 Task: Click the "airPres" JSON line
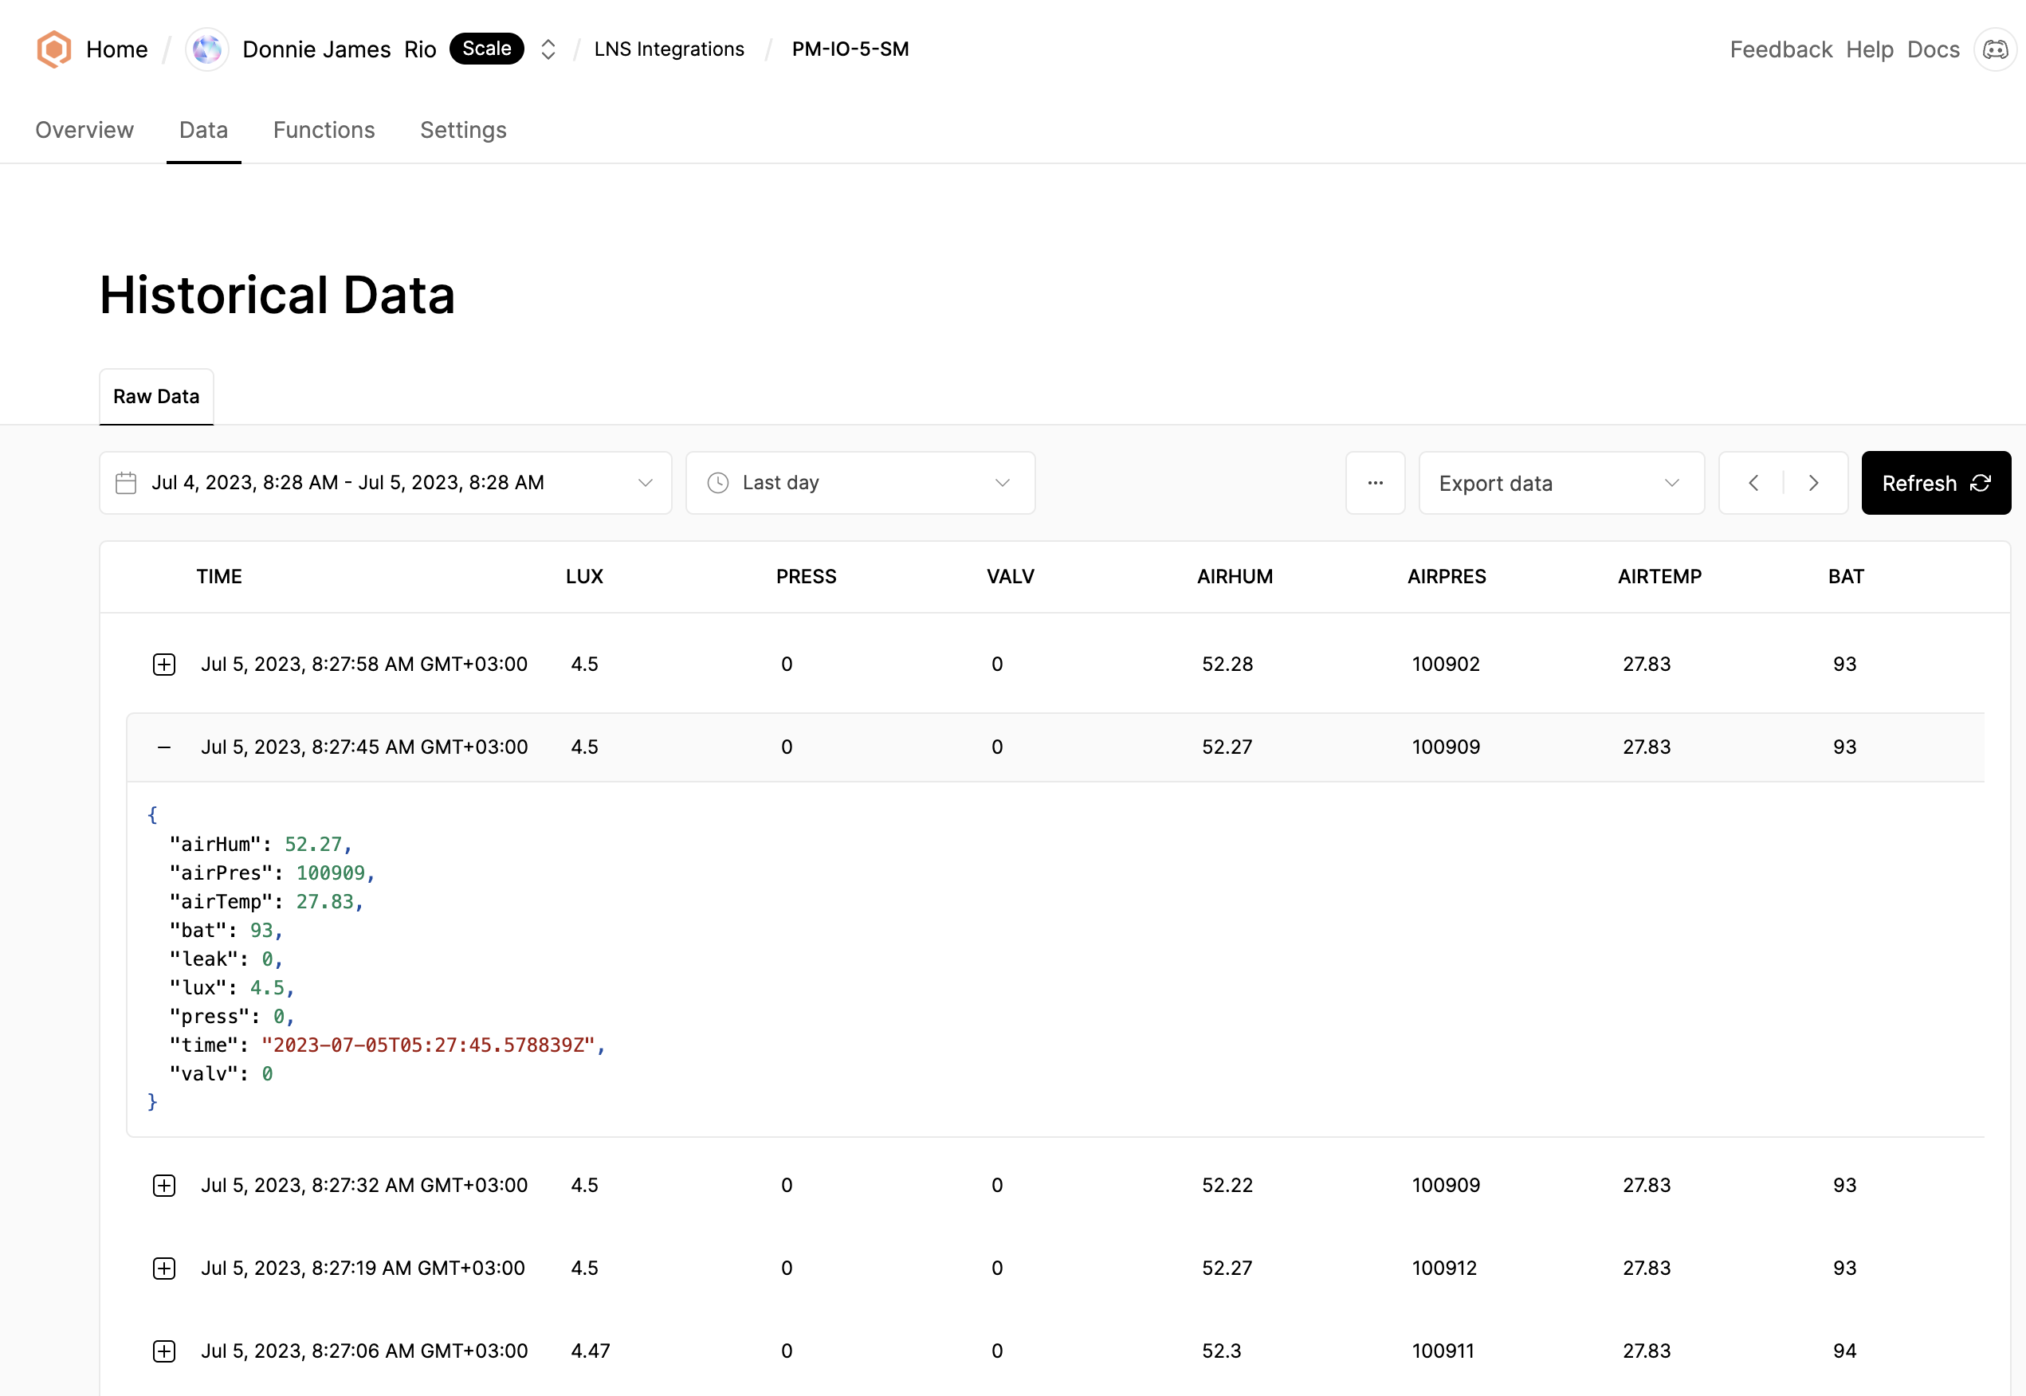click(x=272, y=873)
